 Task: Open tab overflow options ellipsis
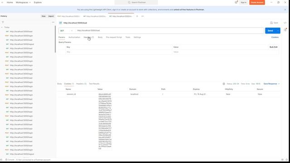pyautogui.click(x=142, y=16)
